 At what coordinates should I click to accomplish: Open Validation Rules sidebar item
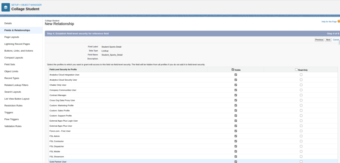pyautogui.click(x=13, y=126)
